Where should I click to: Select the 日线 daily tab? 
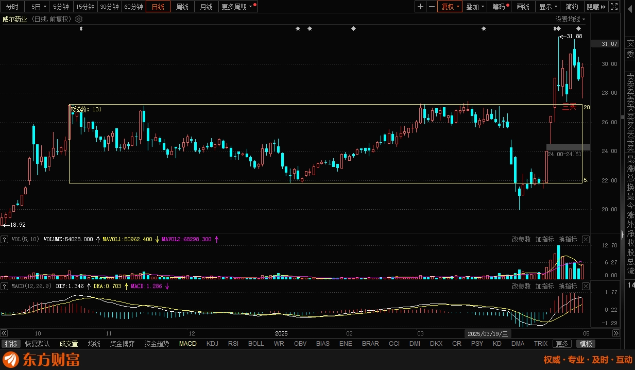click(x=158, y=7)
